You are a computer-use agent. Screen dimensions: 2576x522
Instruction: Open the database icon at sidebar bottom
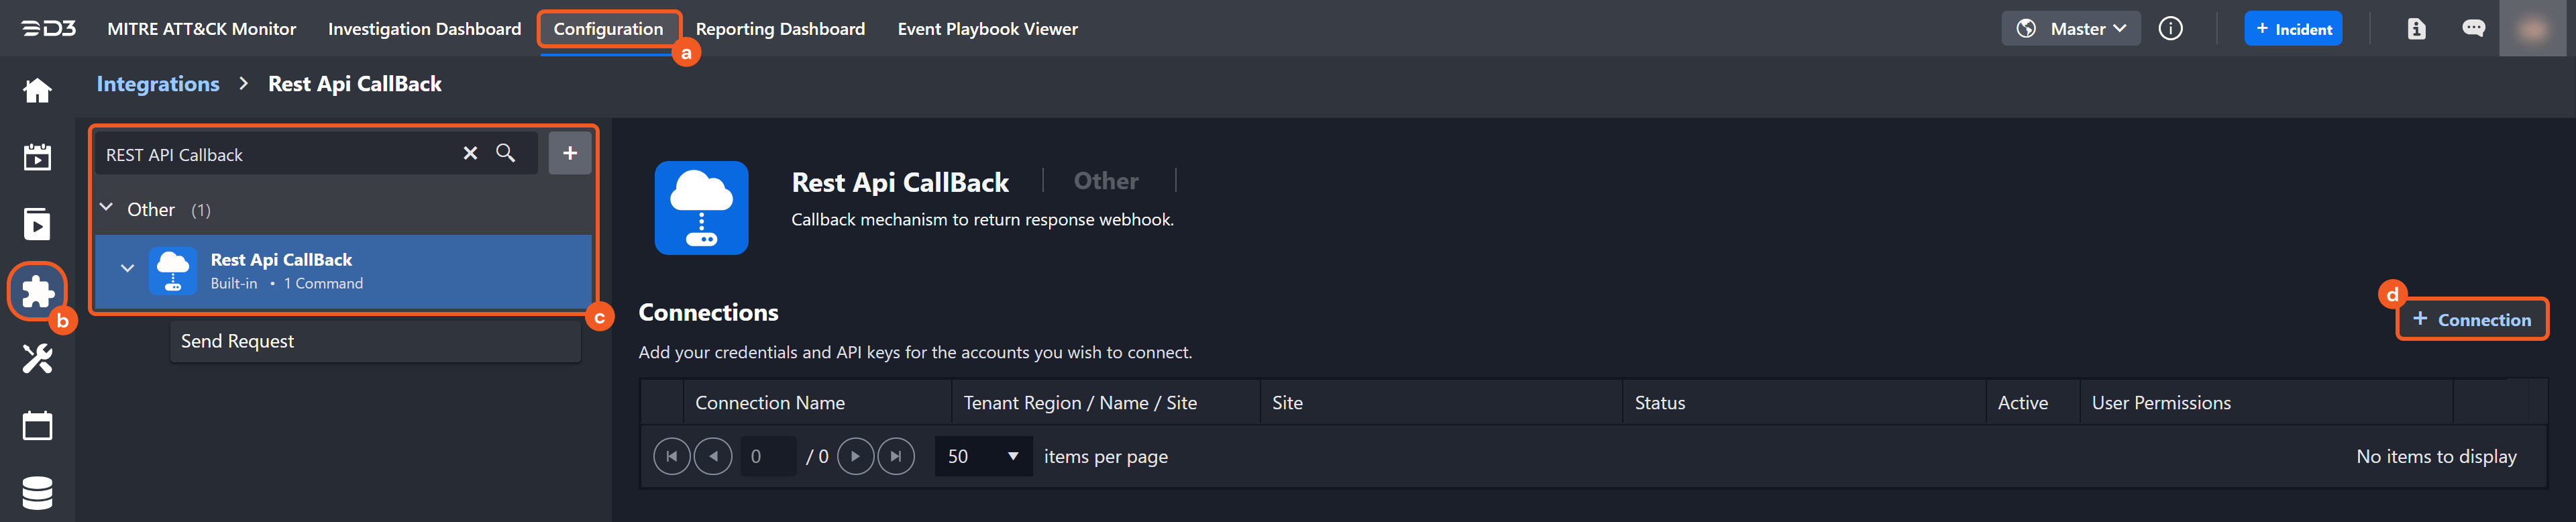[36, 492]
